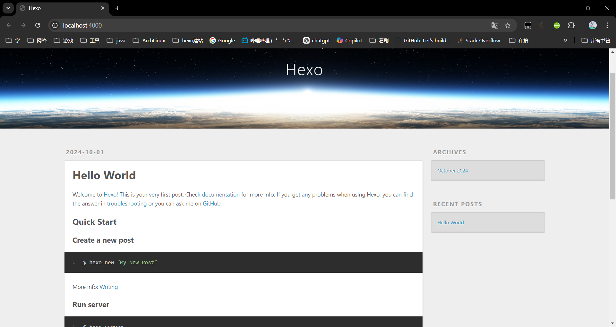The width and height of the screenshot is (616, 327).
Task: Open the troubleshooting link
Action: [x=127, y=204]
